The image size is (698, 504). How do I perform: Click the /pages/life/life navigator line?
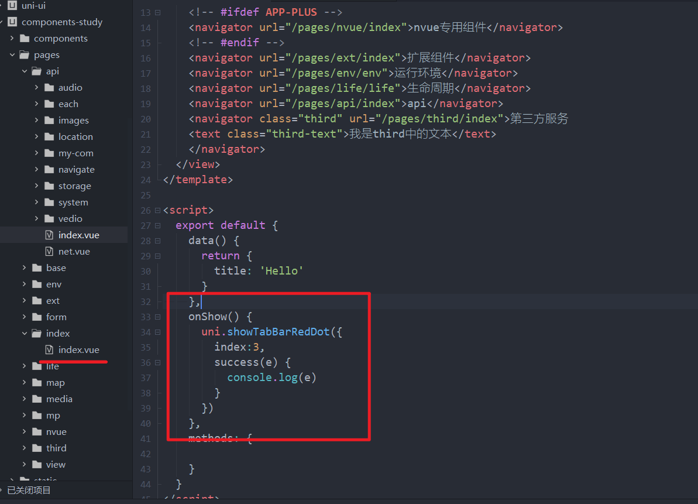pyautogui.click(x=360, y=88)
